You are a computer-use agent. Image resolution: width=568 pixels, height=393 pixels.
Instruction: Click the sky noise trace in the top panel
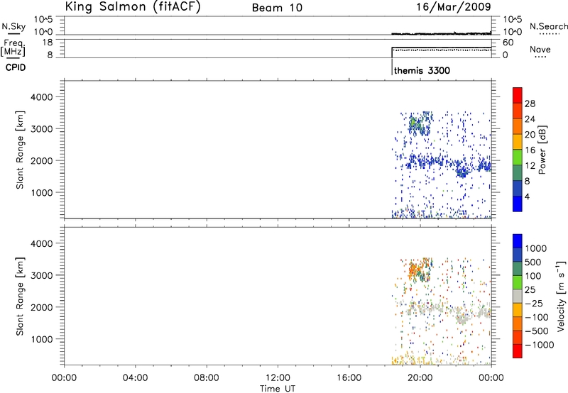click(441, 33)
